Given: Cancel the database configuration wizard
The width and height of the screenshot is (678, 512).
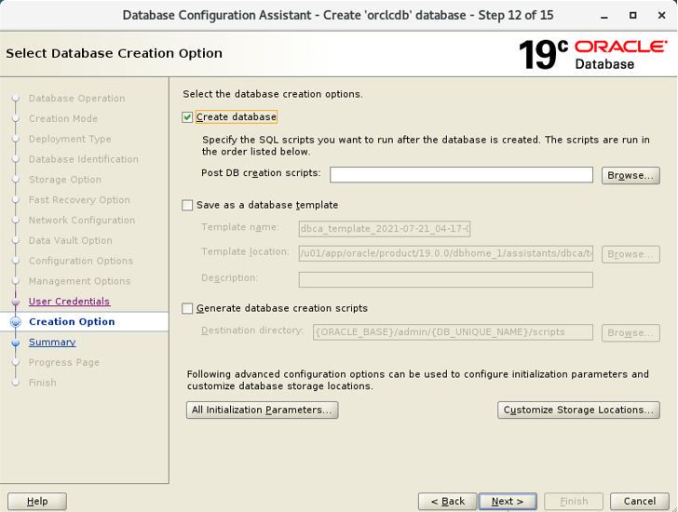Looking at the screenshot, I should click(x=639, y=501).
